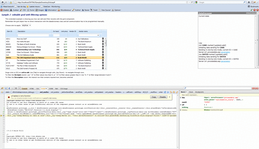The height and width of the screenshot is (149, 259).
Task: Click Disable on the break notification
Action: point(163,97)
